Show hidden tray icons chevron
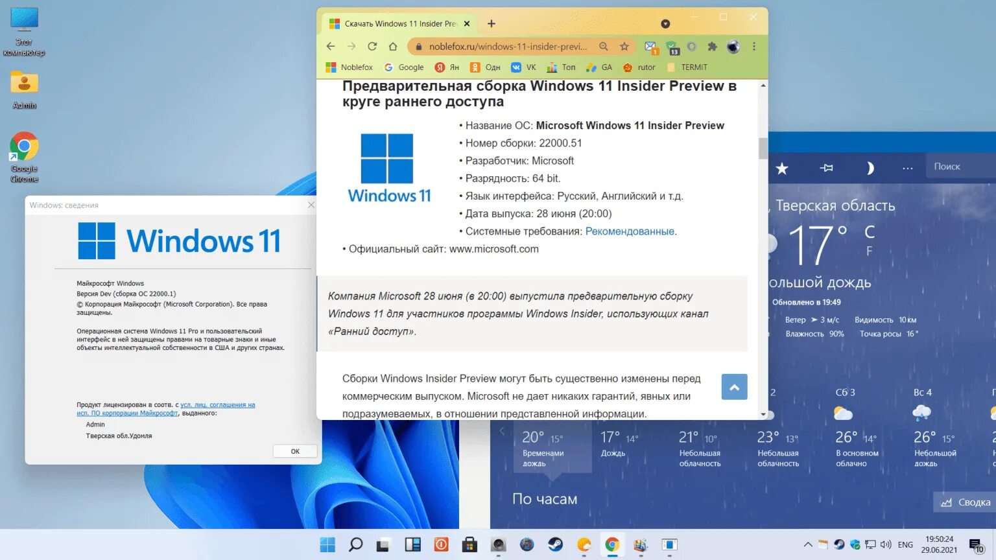Screen dimensions: 996x560 pos(808,544)
